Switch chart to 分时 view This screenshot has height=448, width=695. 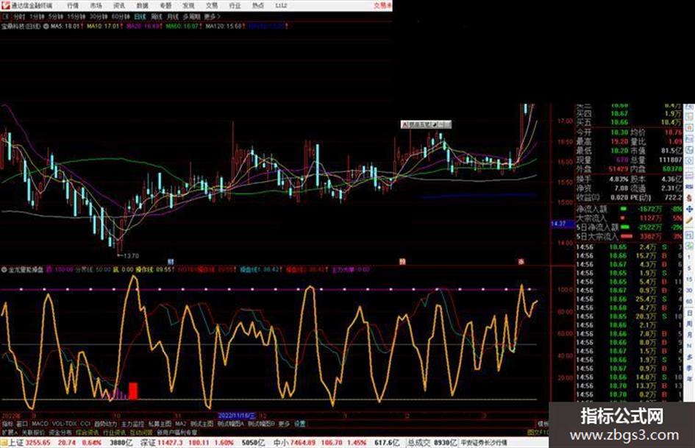coord(18,16)
